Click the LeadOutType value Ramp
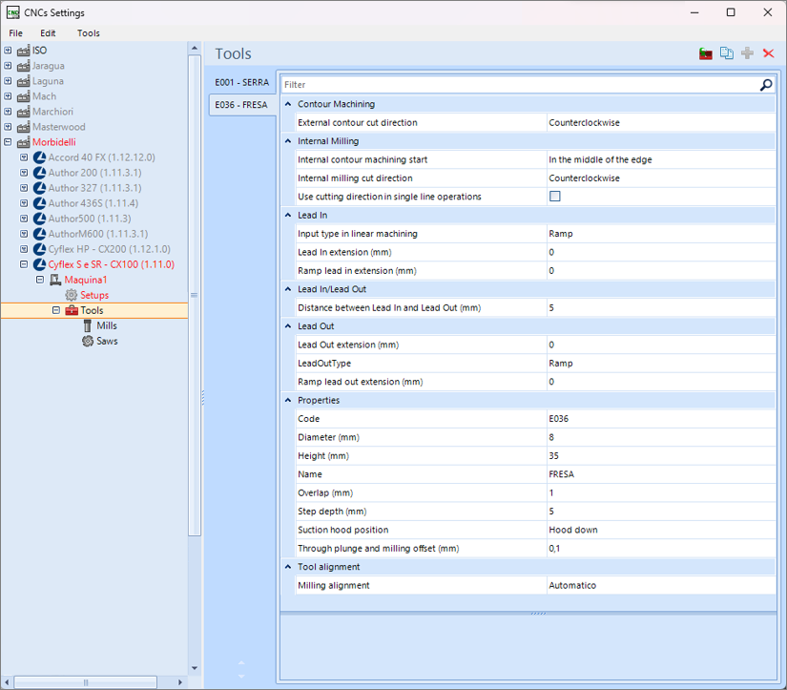 pos(561,364)
